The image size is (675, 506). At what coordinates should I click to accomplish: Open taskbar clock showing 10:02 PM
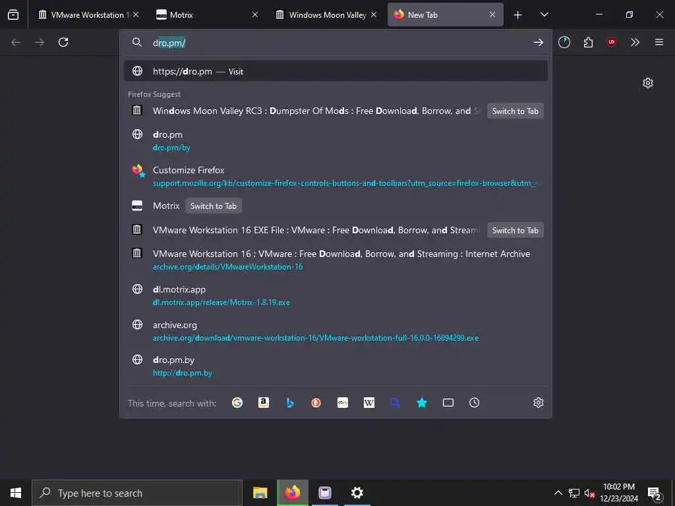coord(619,493)
